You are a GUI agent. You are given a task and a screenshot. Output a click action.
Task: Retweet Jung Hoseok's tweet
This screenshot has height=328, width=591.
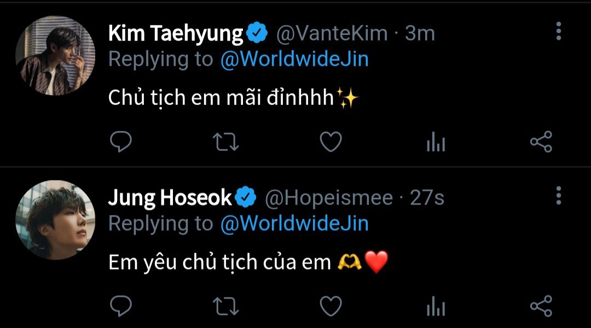coord(225,306)
